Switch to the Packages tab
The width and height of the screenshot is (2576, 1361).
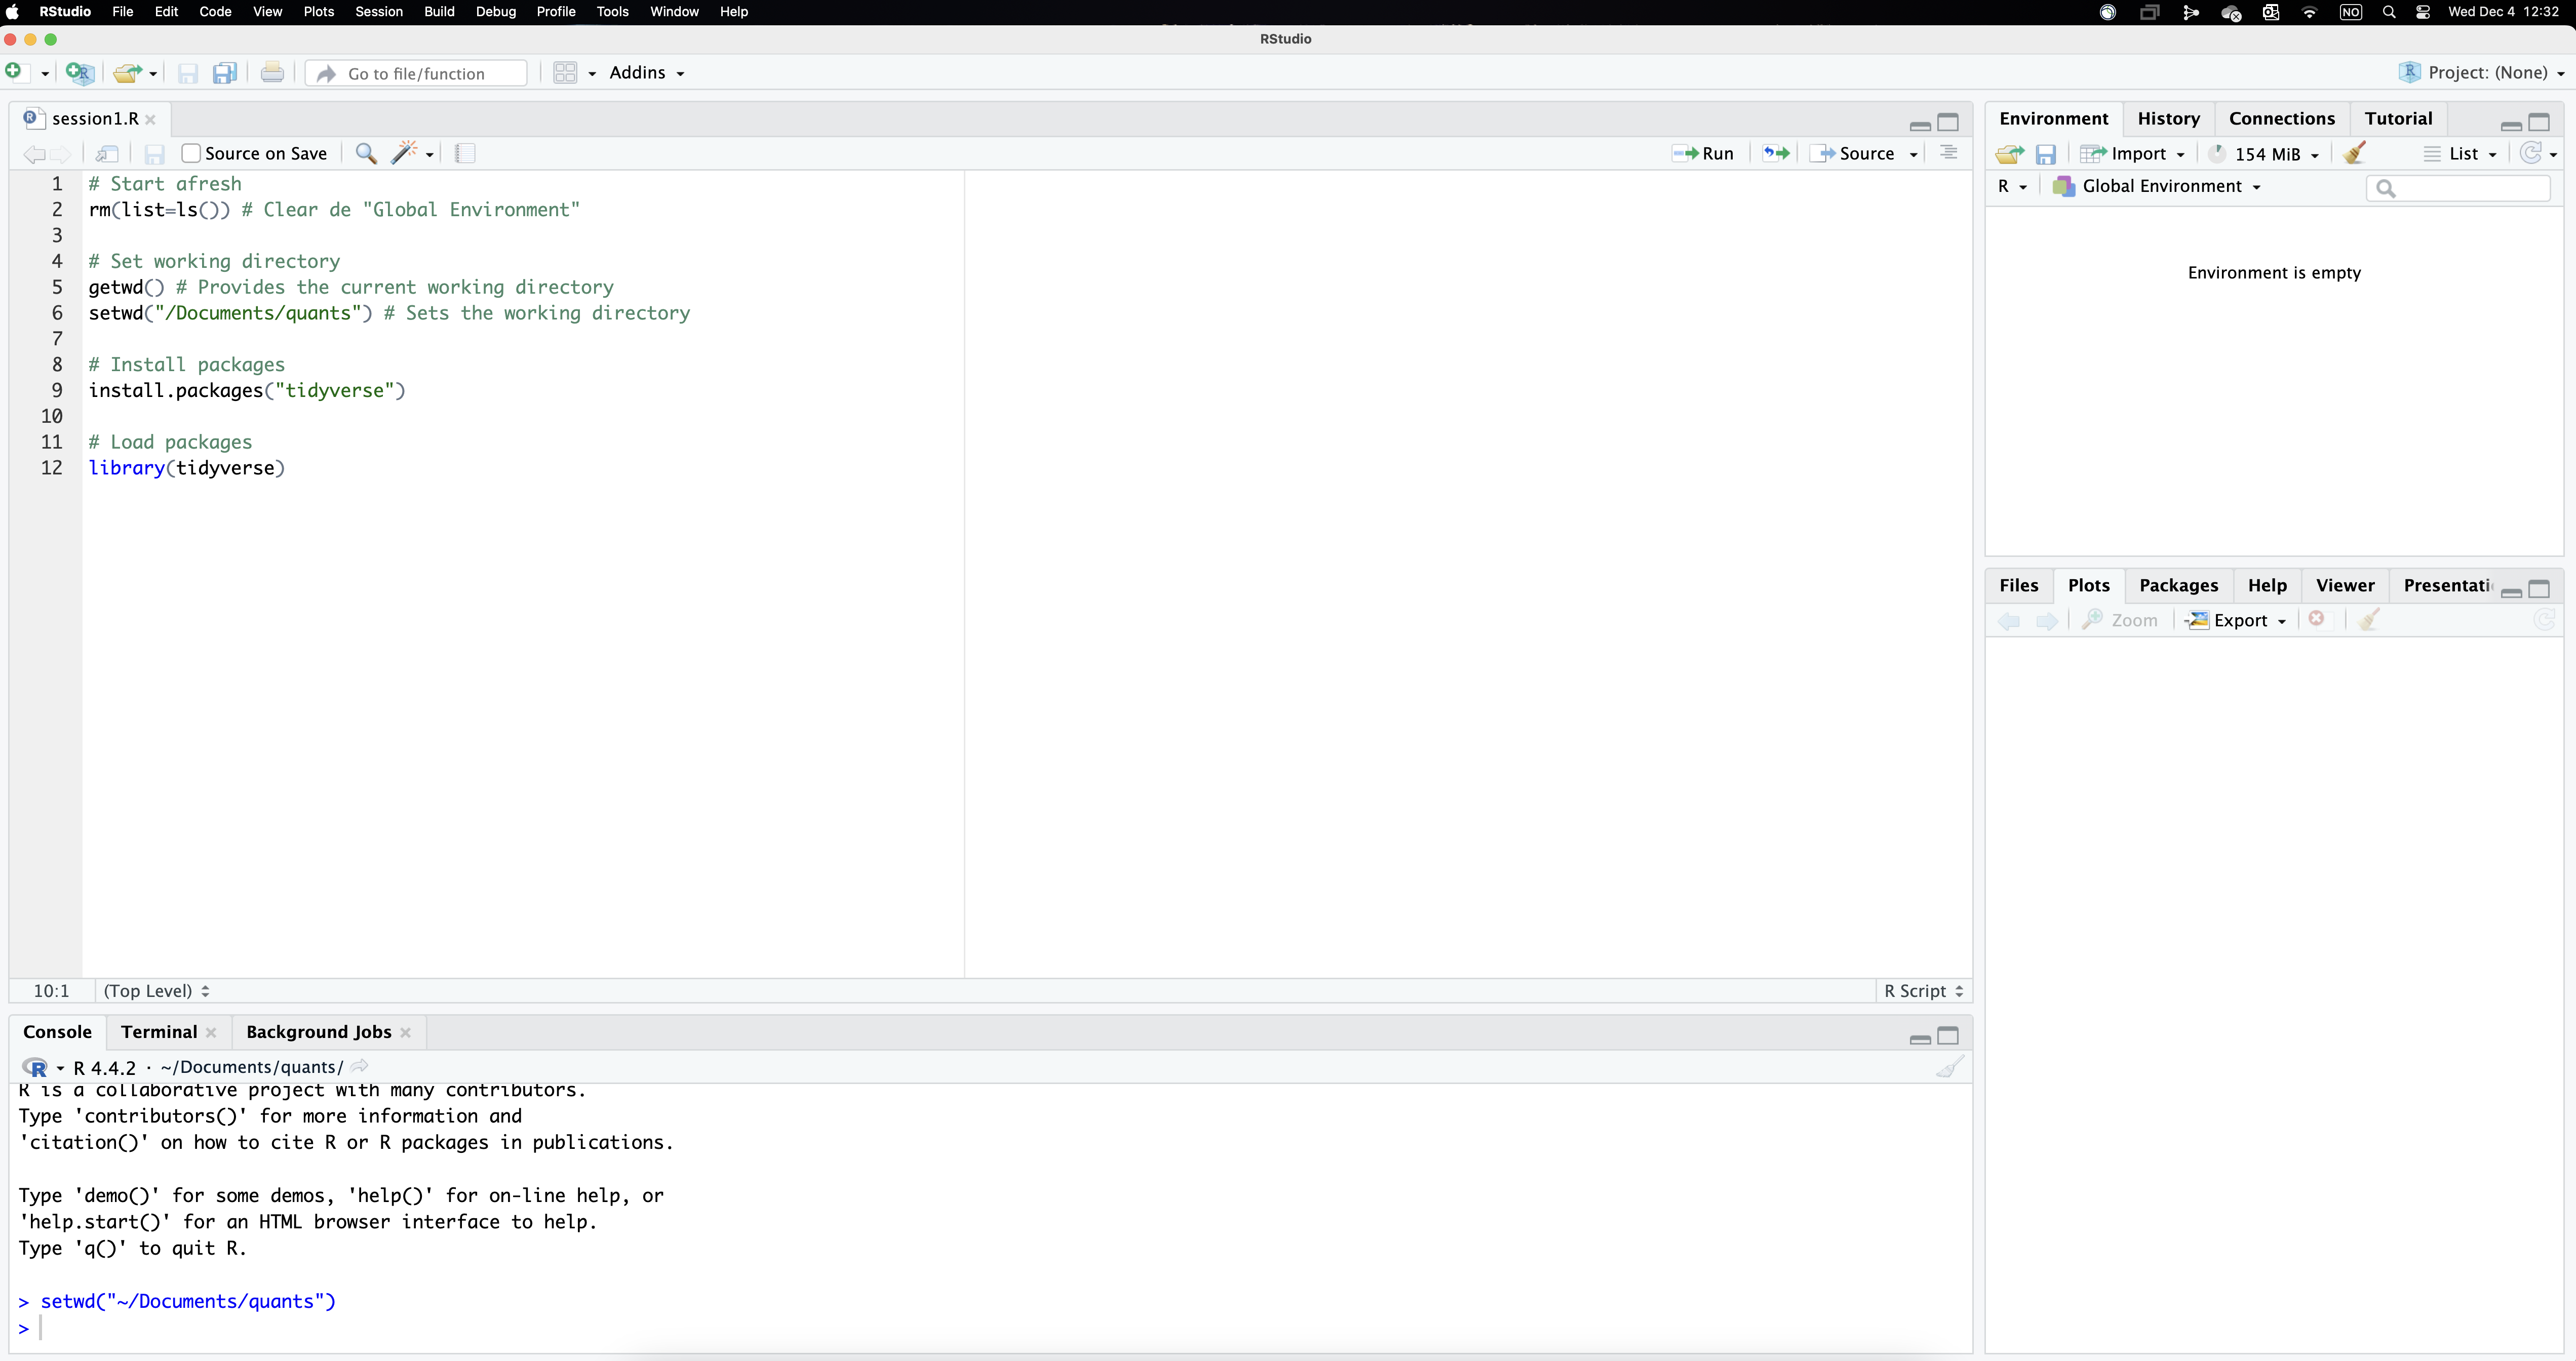(2178, 586)
